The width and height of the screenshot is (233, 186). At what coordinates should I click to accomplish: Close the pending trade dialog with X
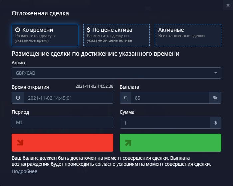point(228,5)
